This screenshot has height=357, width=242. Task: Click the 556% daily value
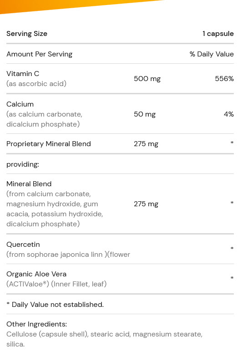click(224, 79)
